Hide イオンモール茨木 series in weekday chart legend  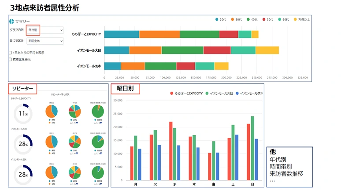coord(249,93)
